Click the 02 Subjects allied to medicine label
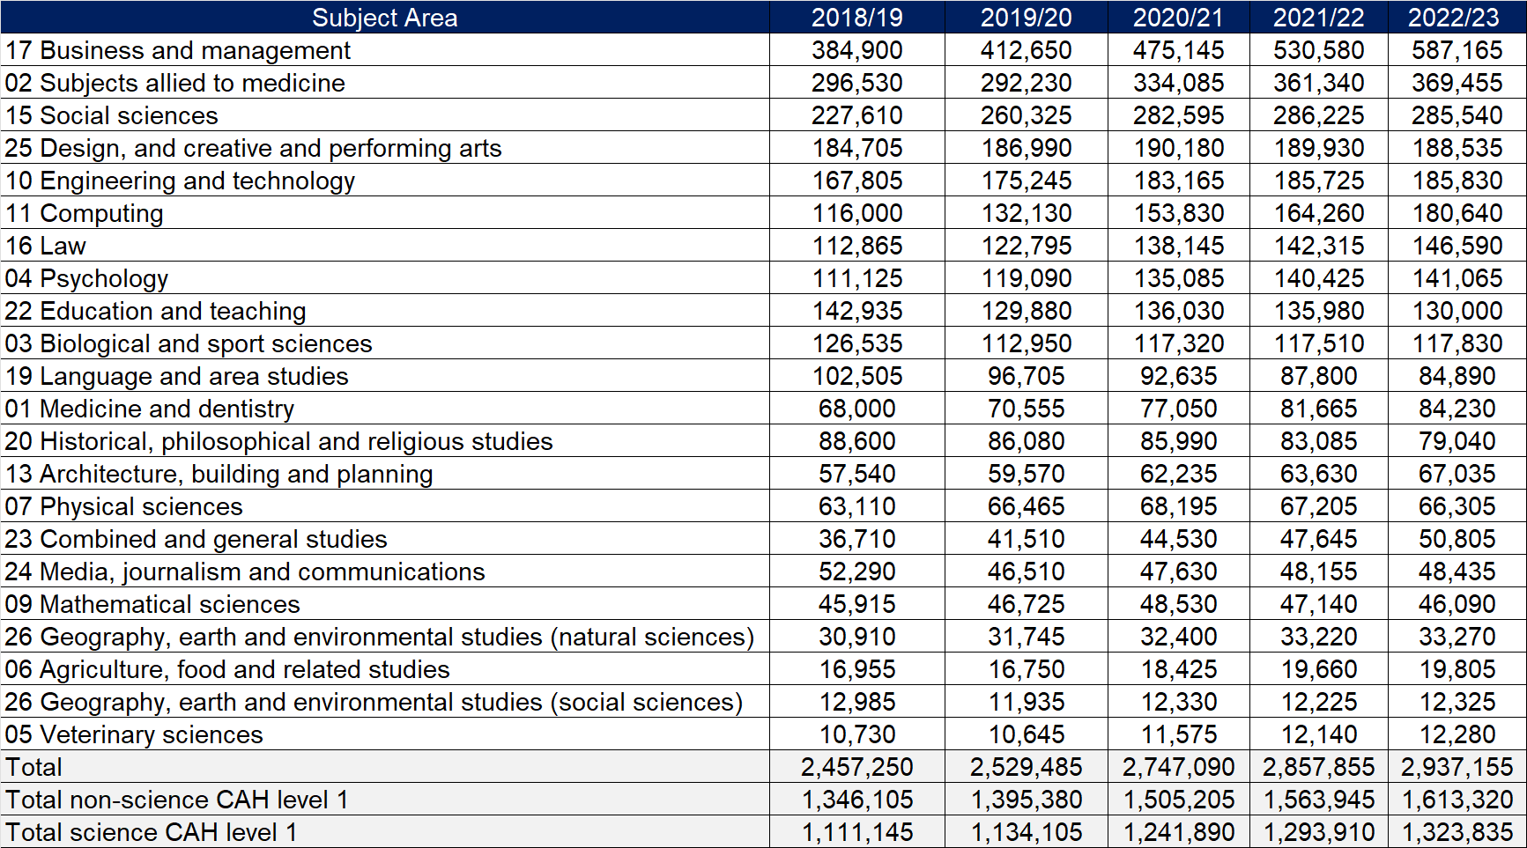The image size is (1527, 848). tap(175, 83)
